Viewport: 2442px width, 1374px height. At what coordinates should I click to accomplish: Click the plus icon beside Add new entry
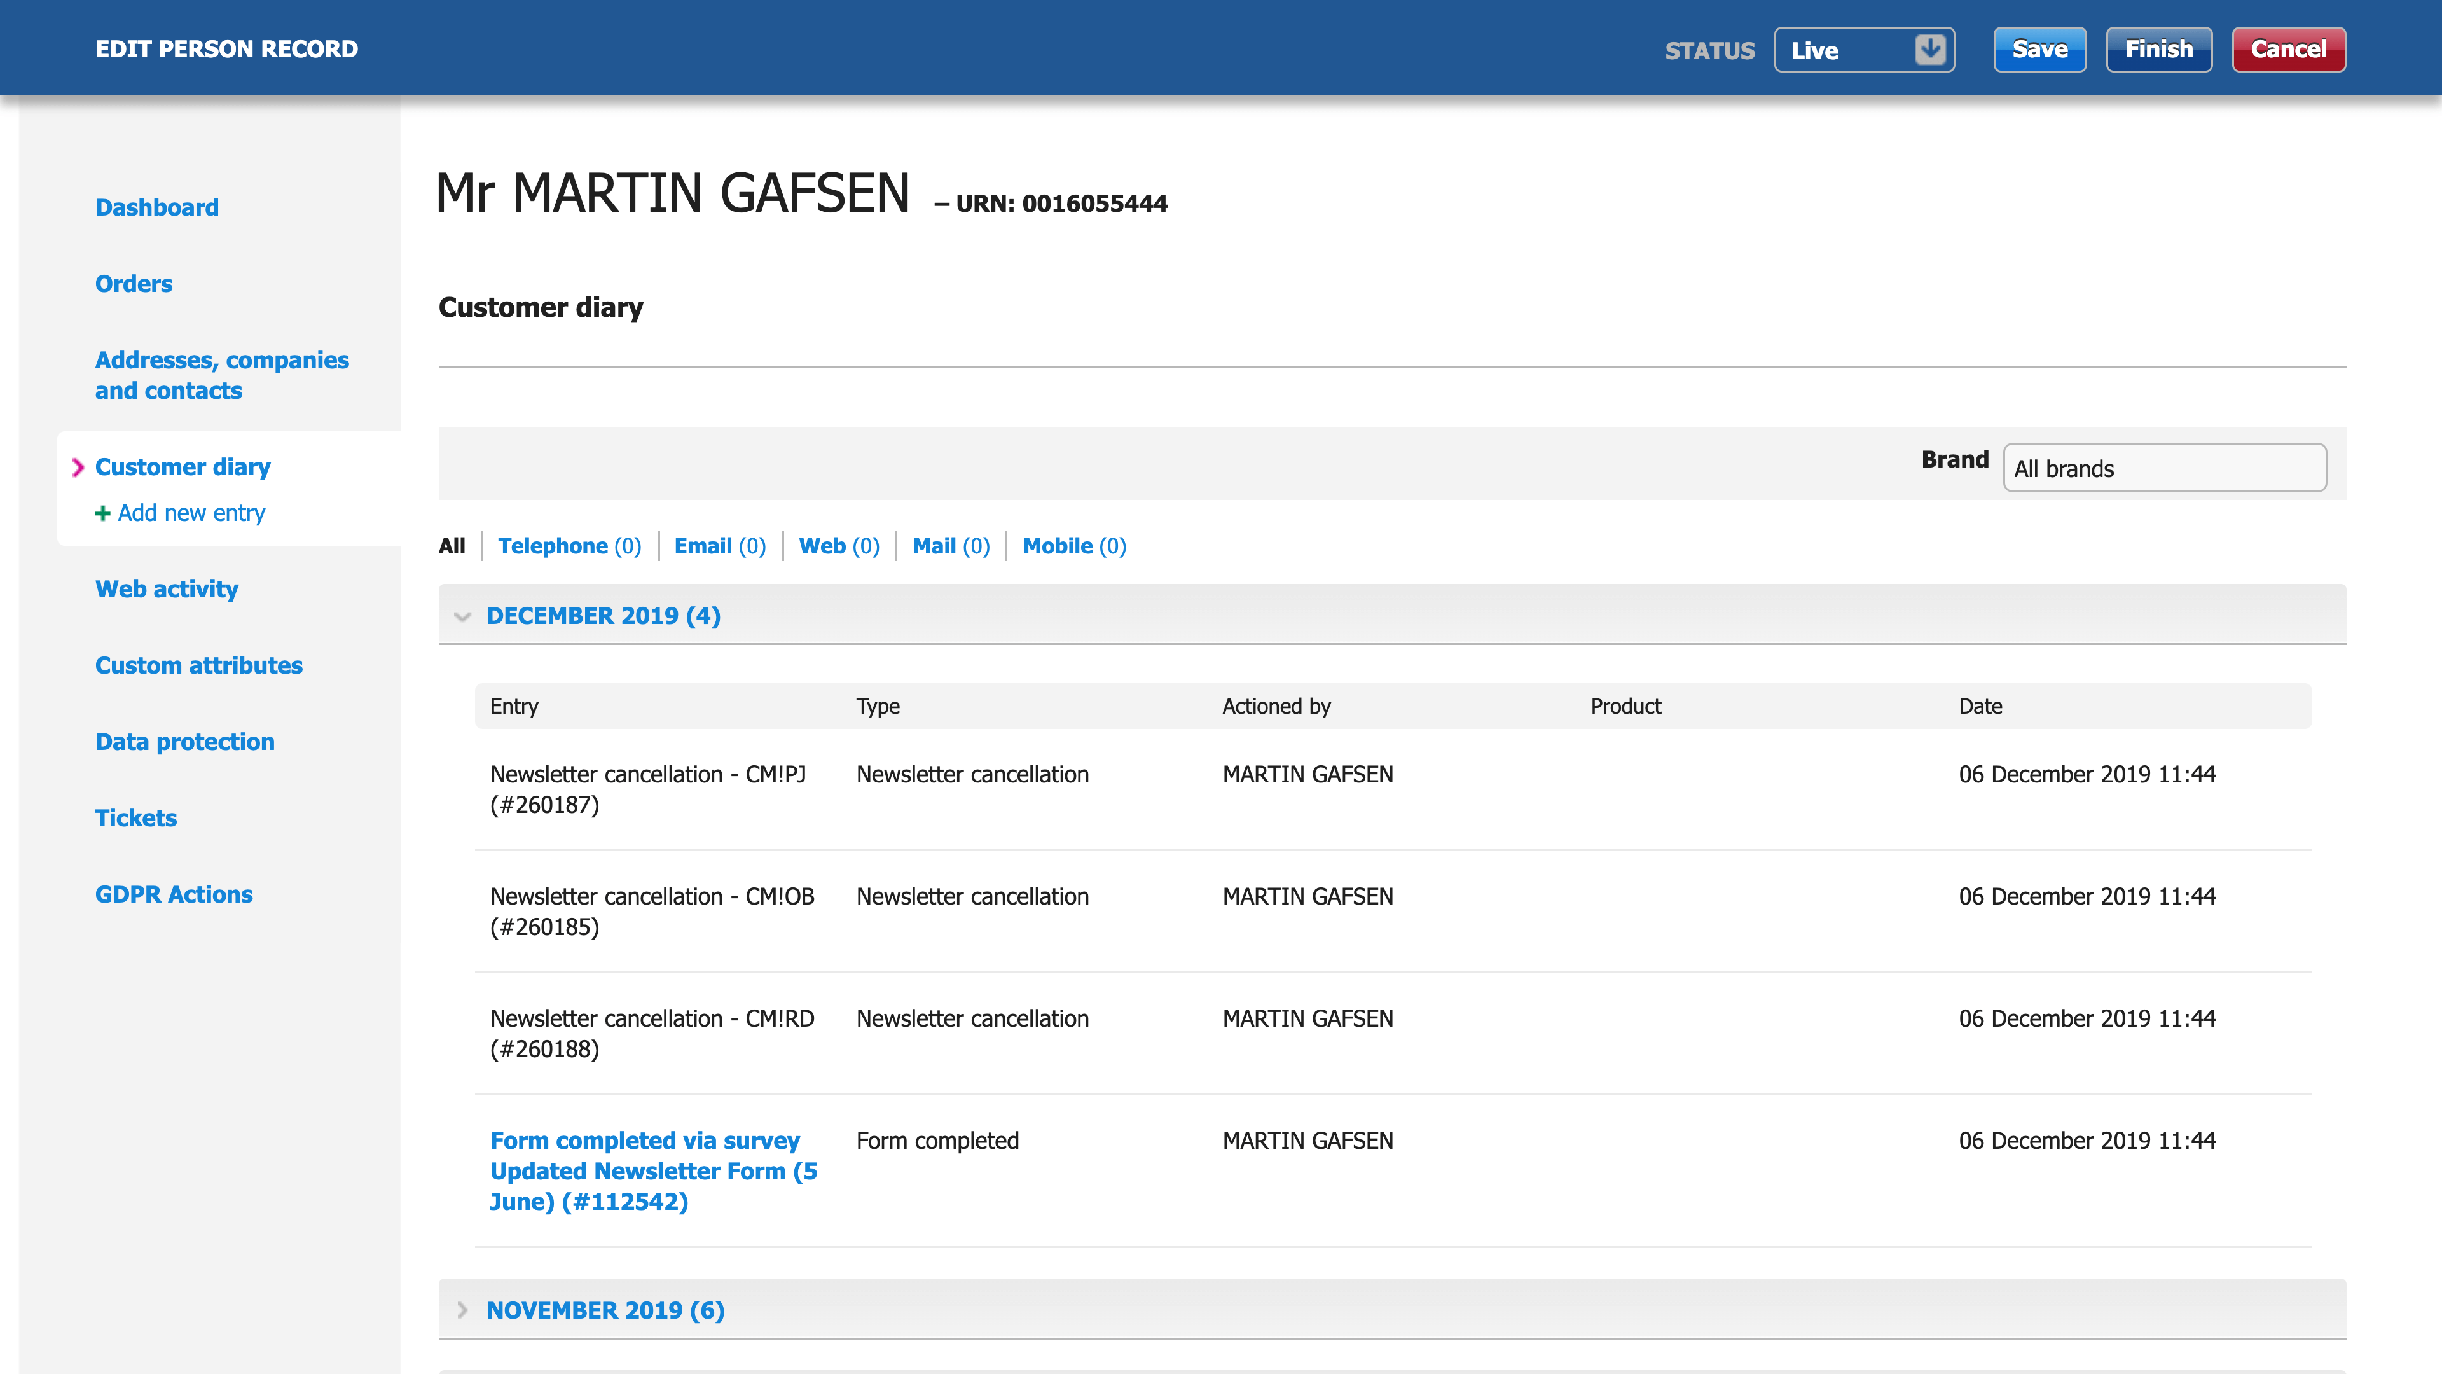click(x=102, y=513)
